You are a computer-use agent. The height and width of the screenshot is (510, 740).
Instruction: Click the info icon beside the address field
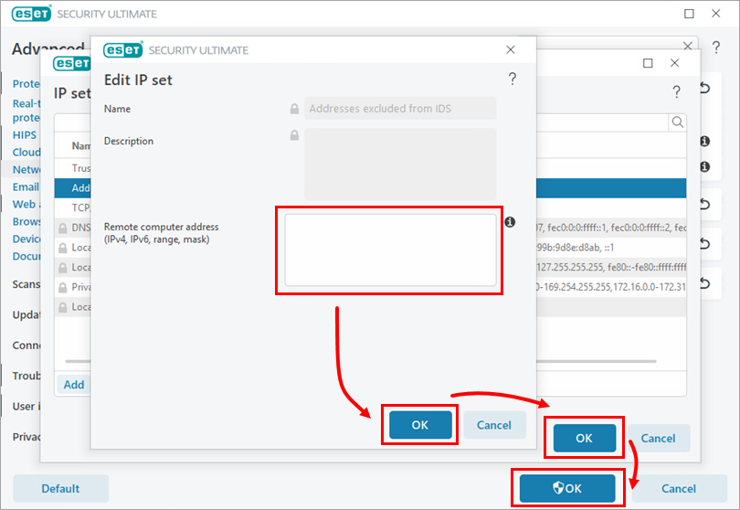point(511,222)
